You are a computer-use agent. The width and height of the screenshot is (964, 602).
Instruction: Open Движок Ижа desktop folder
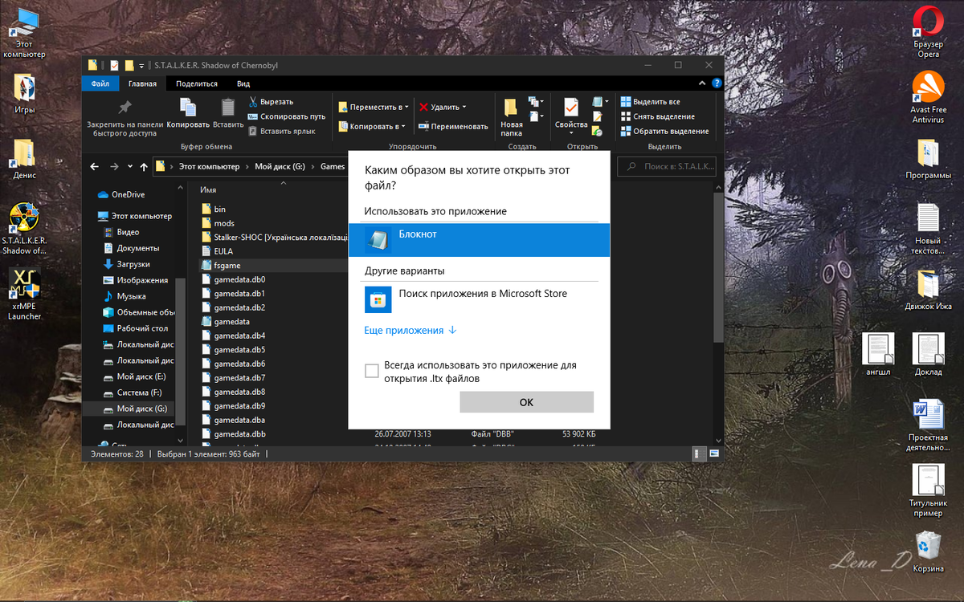(928, 290)
